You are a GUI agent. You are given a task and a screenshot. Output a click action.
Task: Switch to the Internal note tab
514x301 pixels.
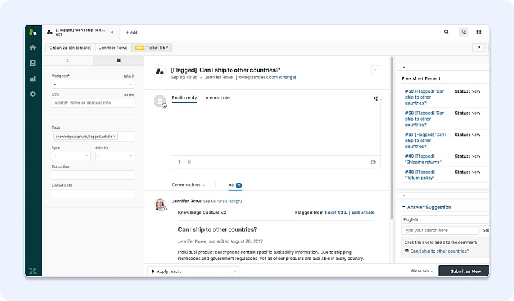217,98
